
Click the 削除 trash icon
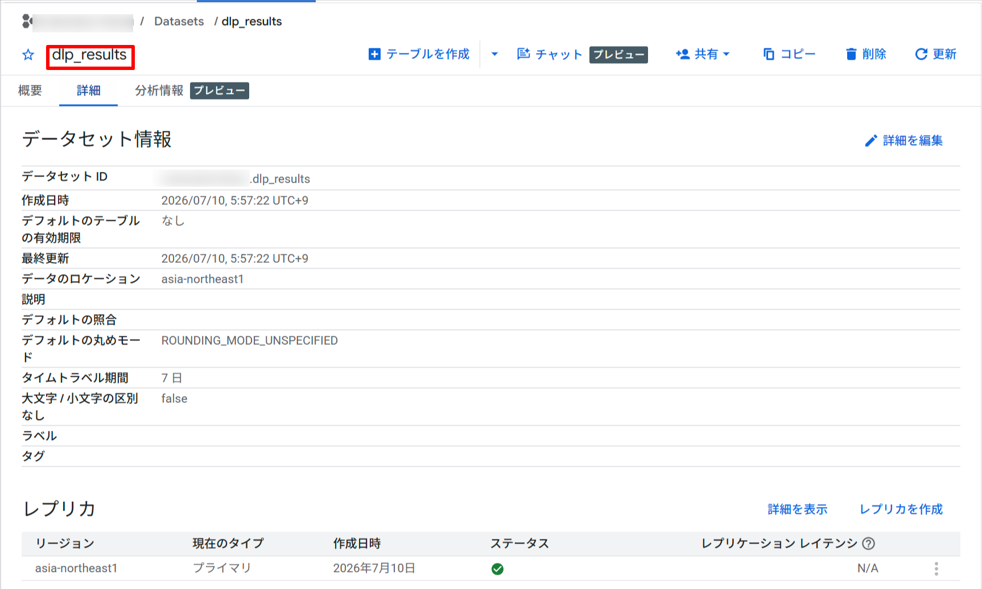coord(851,54)
